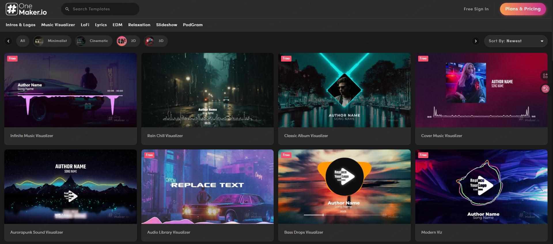The image size is (553, 244).
Task: Click the REPLACE TEXT caption in Audio Library thumbnail
Action: 207,185
